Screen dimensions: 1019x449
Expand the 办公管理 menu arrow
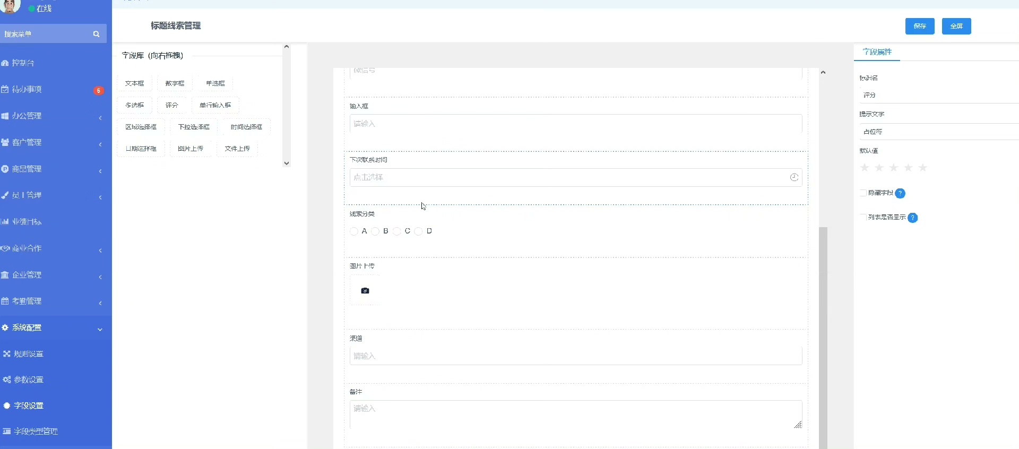point(100,118)
